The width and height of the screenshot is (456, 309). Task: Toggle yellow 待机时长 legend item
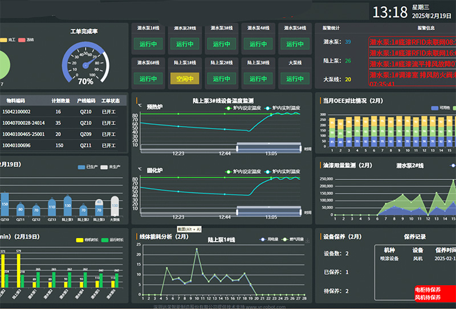(87, 240)
